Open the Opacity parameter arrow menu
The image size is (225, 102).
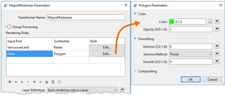coord(217,29)
